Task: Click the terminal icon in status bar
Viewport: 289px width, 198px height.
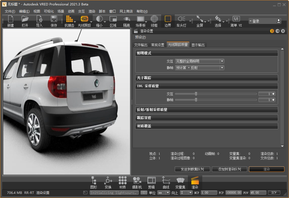Action: point(85,193)
